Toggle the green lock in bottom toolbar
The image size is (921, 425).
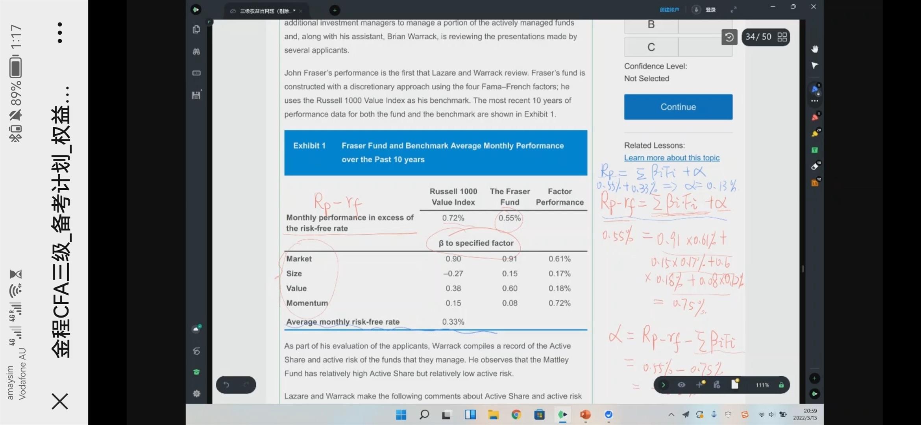[781, 385]
